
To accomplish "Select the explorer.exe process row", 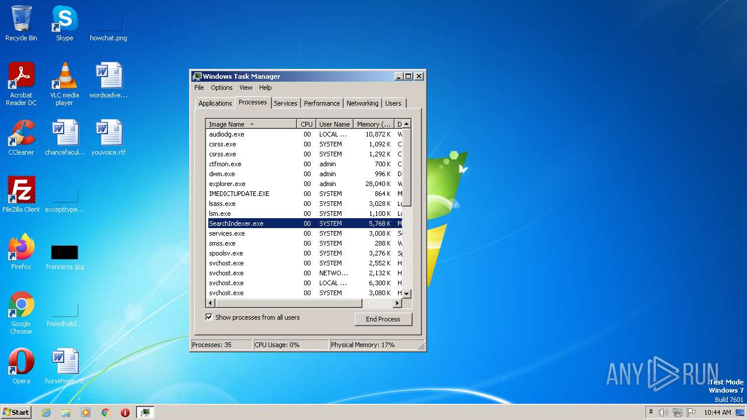I will 305,184.
